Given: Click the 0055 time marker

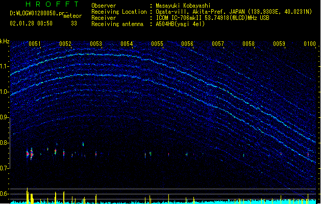Looking at the screenshot, I should pyautogui.click(x=157, y=44).
